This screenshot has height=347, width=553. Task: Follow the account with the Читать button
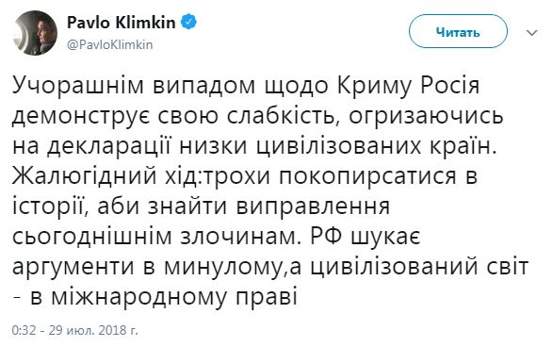(458, 32)
